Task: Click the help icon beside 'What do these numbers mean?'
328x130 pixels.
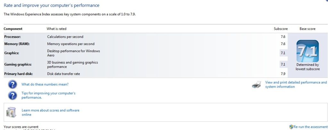Action: (x=12, y=85)
